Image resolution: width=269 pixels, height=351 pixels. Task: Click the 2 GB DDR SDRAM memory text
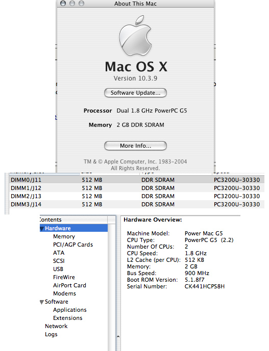tap(140, 125)
